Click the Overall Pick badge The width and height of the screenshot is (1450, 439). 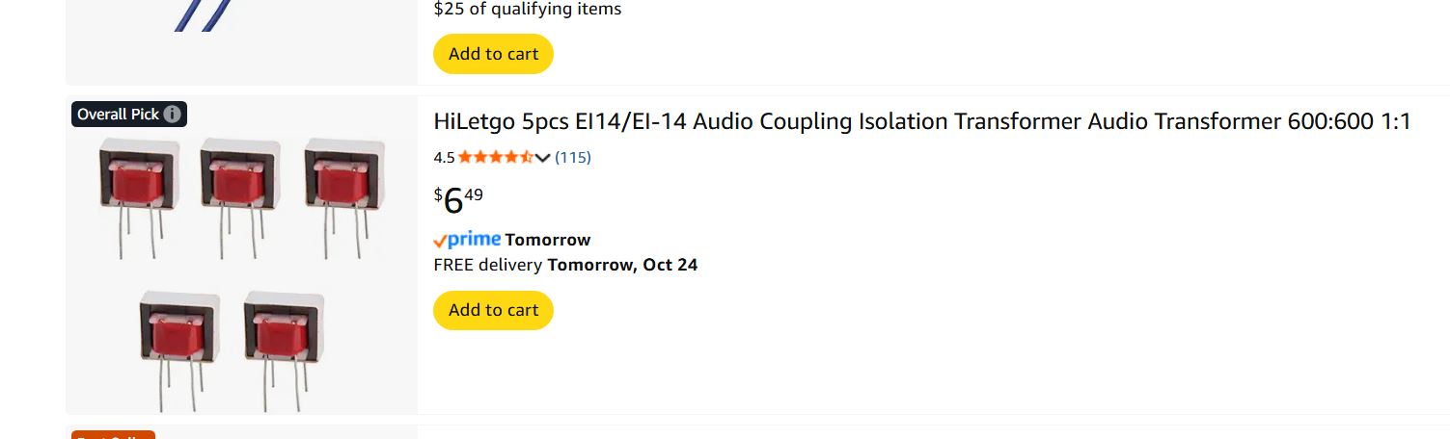click(118, 115)
